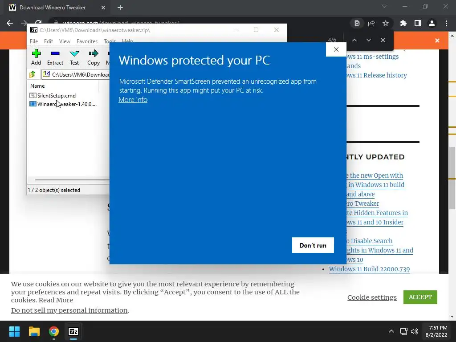The width and height of the screenshot is (456, 342).
Task: Open Chrome profile icon
Action: point(432,23)
